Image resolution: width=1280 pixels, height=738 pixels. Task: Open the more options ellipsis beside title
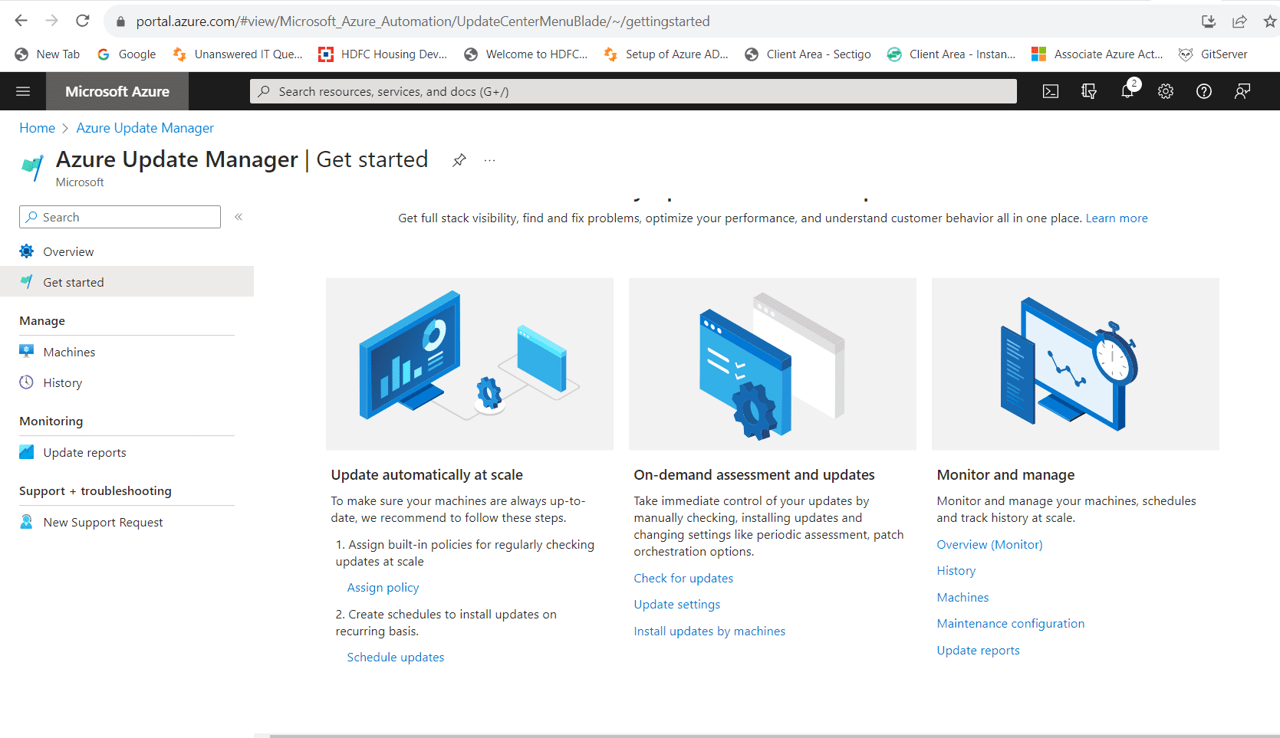(489, 160)
